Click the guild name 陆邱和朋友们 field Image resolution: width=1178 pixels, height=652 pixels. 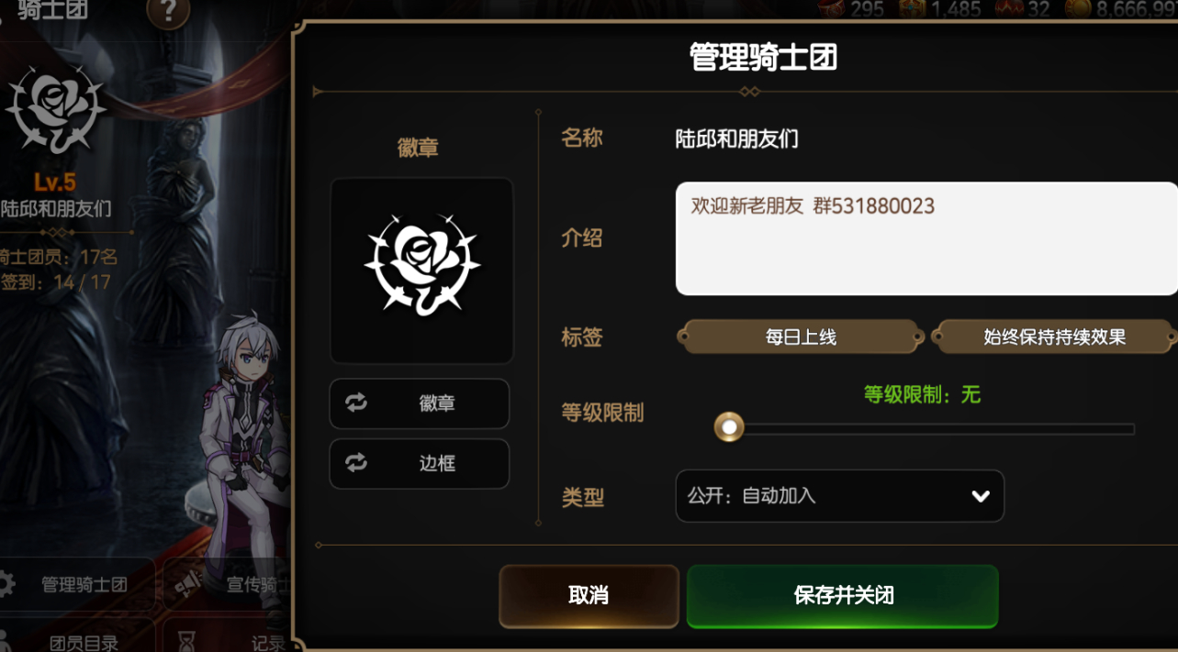coord(736,139)
